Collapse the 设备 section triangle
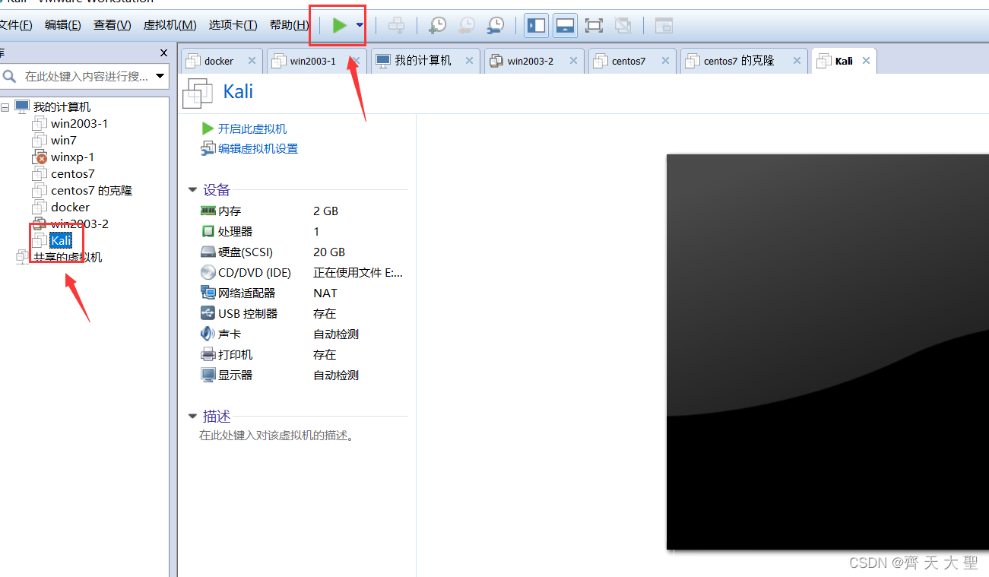 coord(192,190)
